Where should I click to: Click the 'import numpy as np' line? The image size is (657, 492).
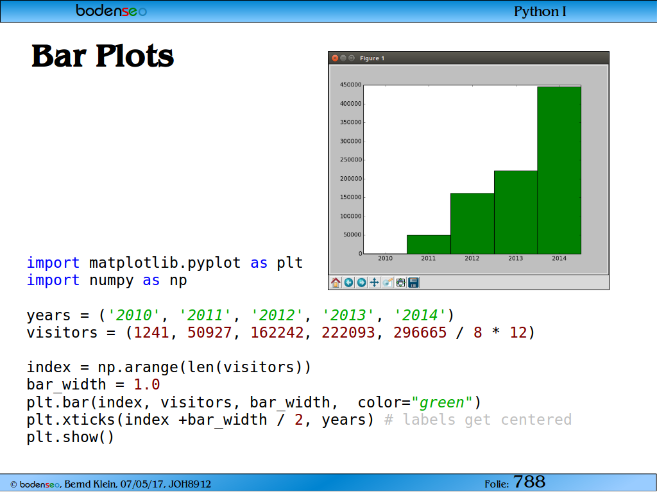pos(107,281)
